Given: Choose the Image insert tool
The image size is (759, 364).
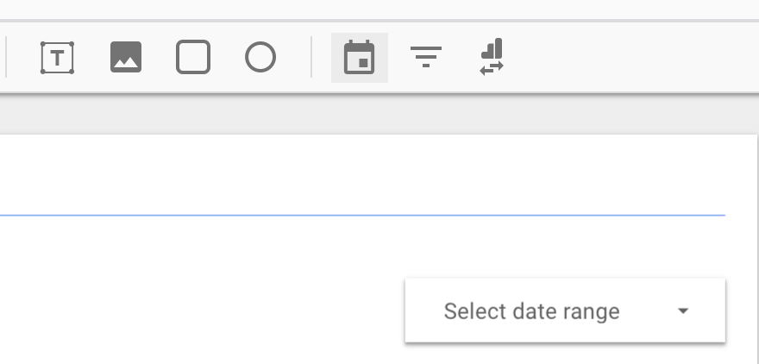Looking at the screenshot, I should pos(126,57).
